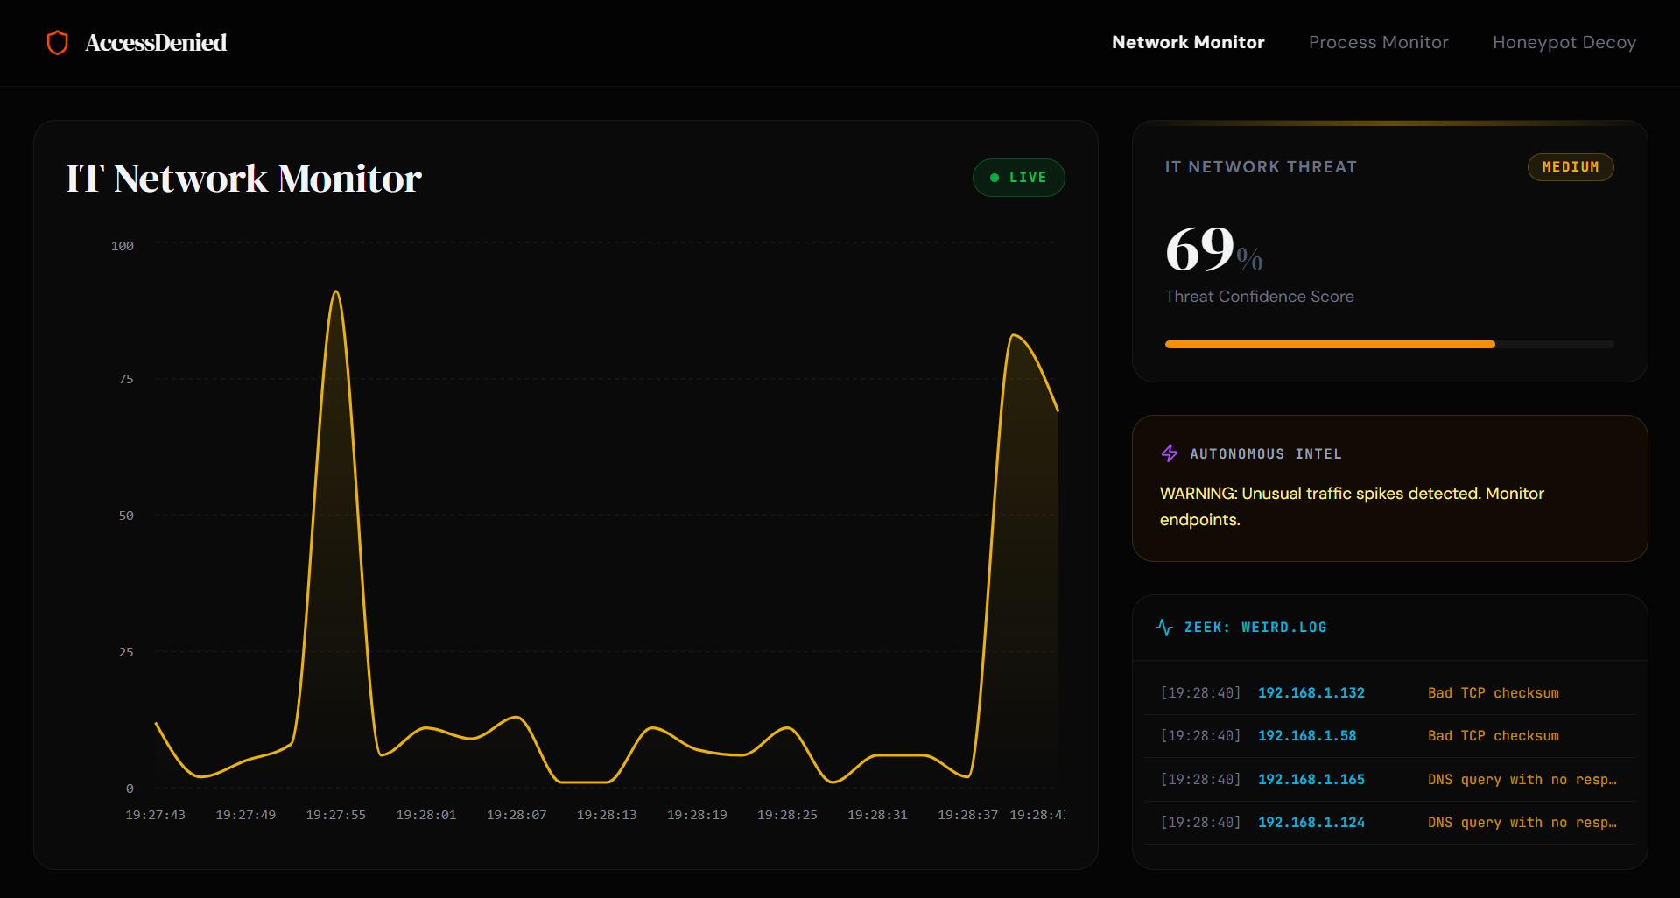This screenshot has height=898, width=1680.
Task: Click the 100 label on the y-axis
Action: [x=123, y=246]
